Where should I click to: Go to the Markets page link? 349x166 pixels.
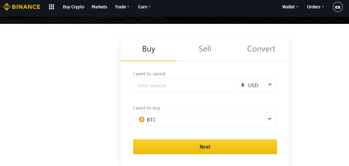click(x=99, y=7)
